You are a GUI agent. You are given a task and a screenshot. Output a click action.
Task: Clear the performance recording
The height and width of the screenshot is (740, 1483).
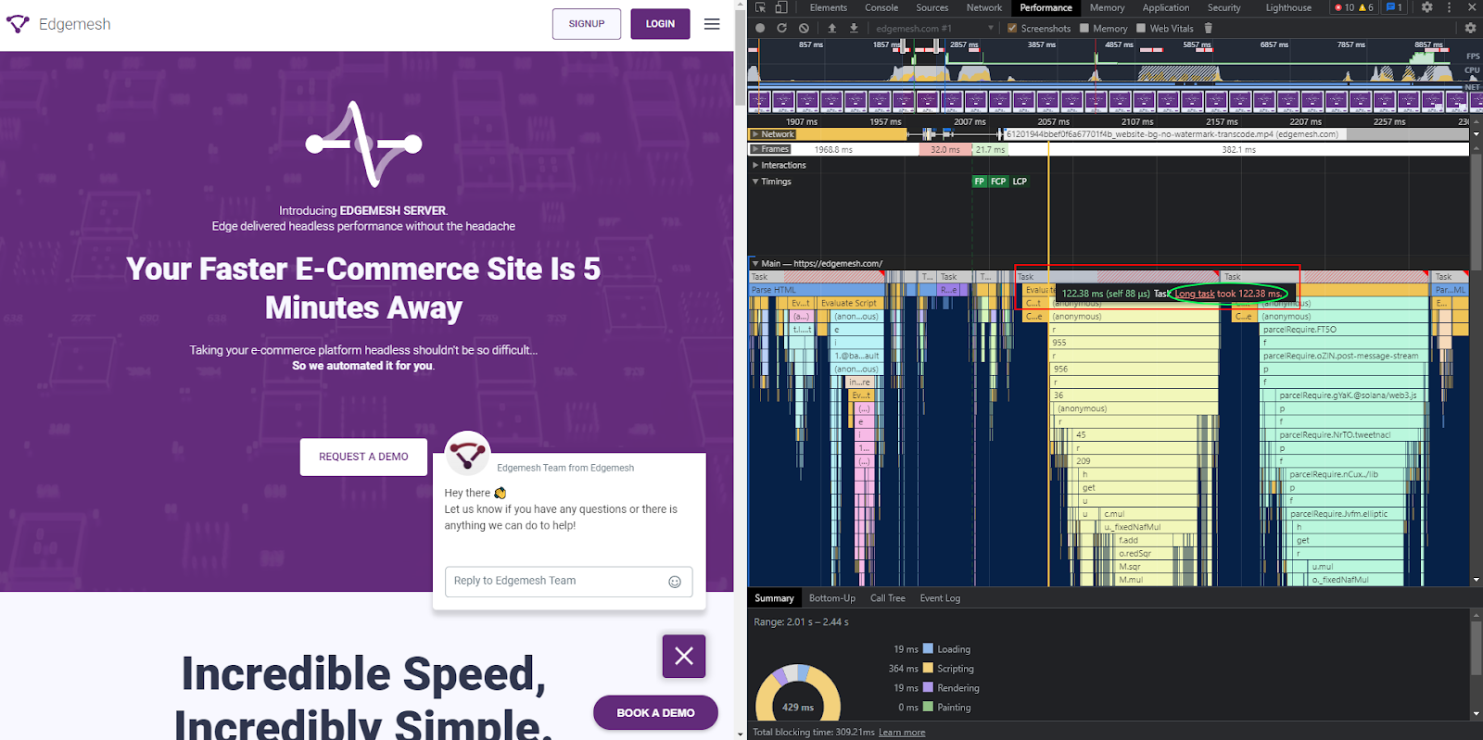[x=804, y=28]
